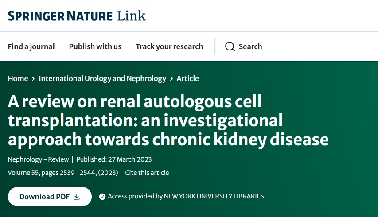This screenshot has width=378, height=217.
Task: Open the Find a journal menu
Action: click(31, 46)
